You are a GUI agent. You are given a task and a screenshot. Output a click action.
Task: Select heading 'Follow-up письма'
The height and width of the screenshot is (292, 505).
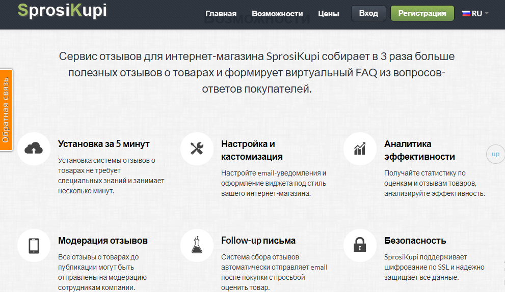pyautogui.click(x=258, y=241)
